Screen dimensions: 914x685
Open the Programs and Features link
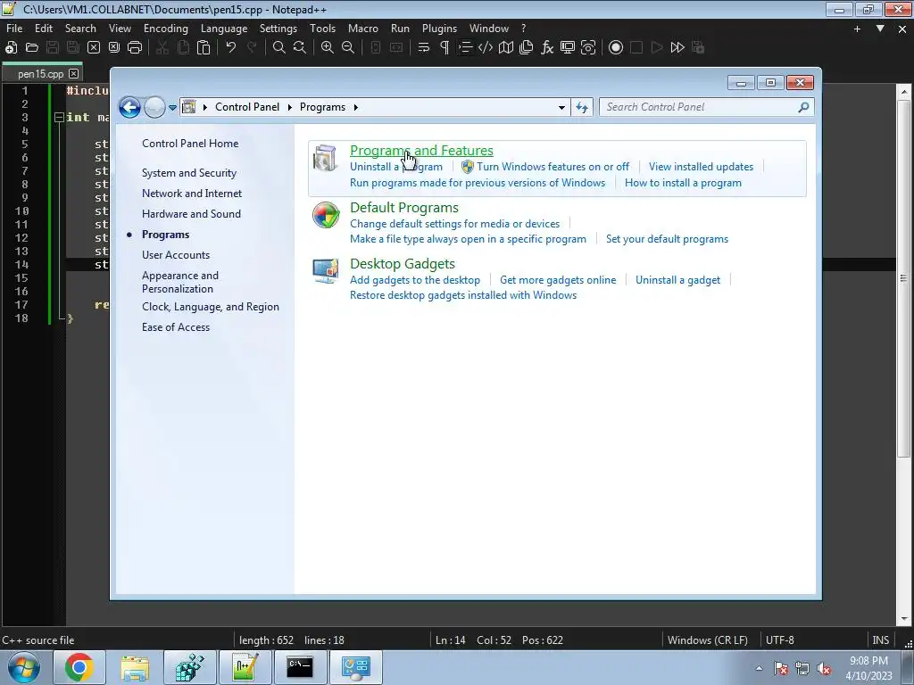coord(421,150)
